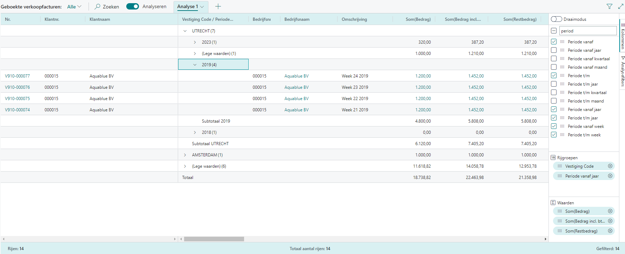Viewport: 625px width, 254px height.
Task: Click the column search field containing period
Action: 588,31
